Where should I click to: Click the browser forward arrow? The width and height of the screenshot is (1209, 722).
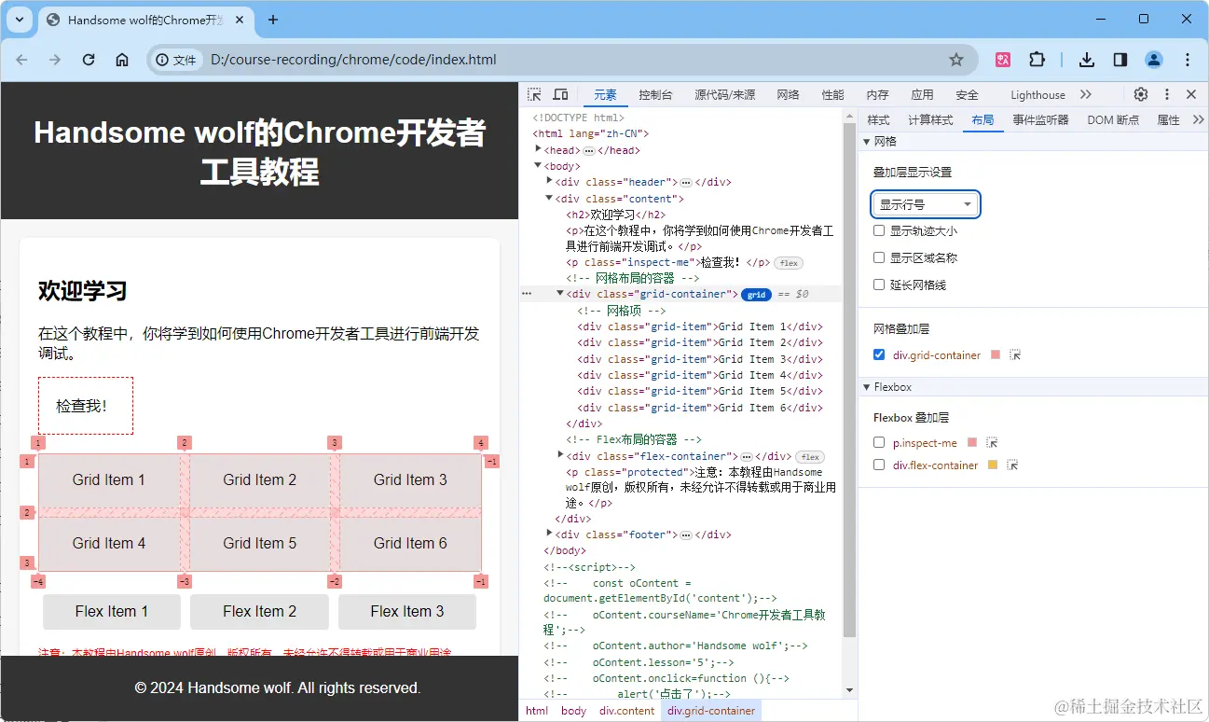coord(55,60)
